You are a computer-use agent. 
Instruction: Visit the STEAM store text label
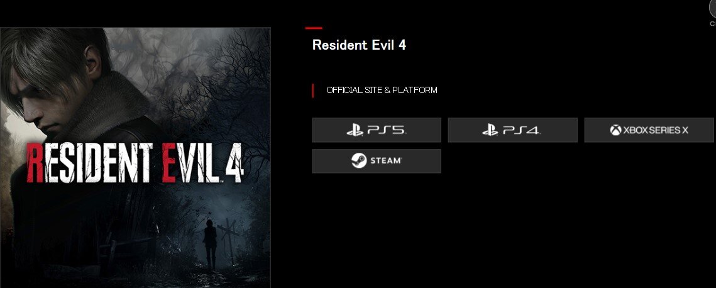click(386, 160)
